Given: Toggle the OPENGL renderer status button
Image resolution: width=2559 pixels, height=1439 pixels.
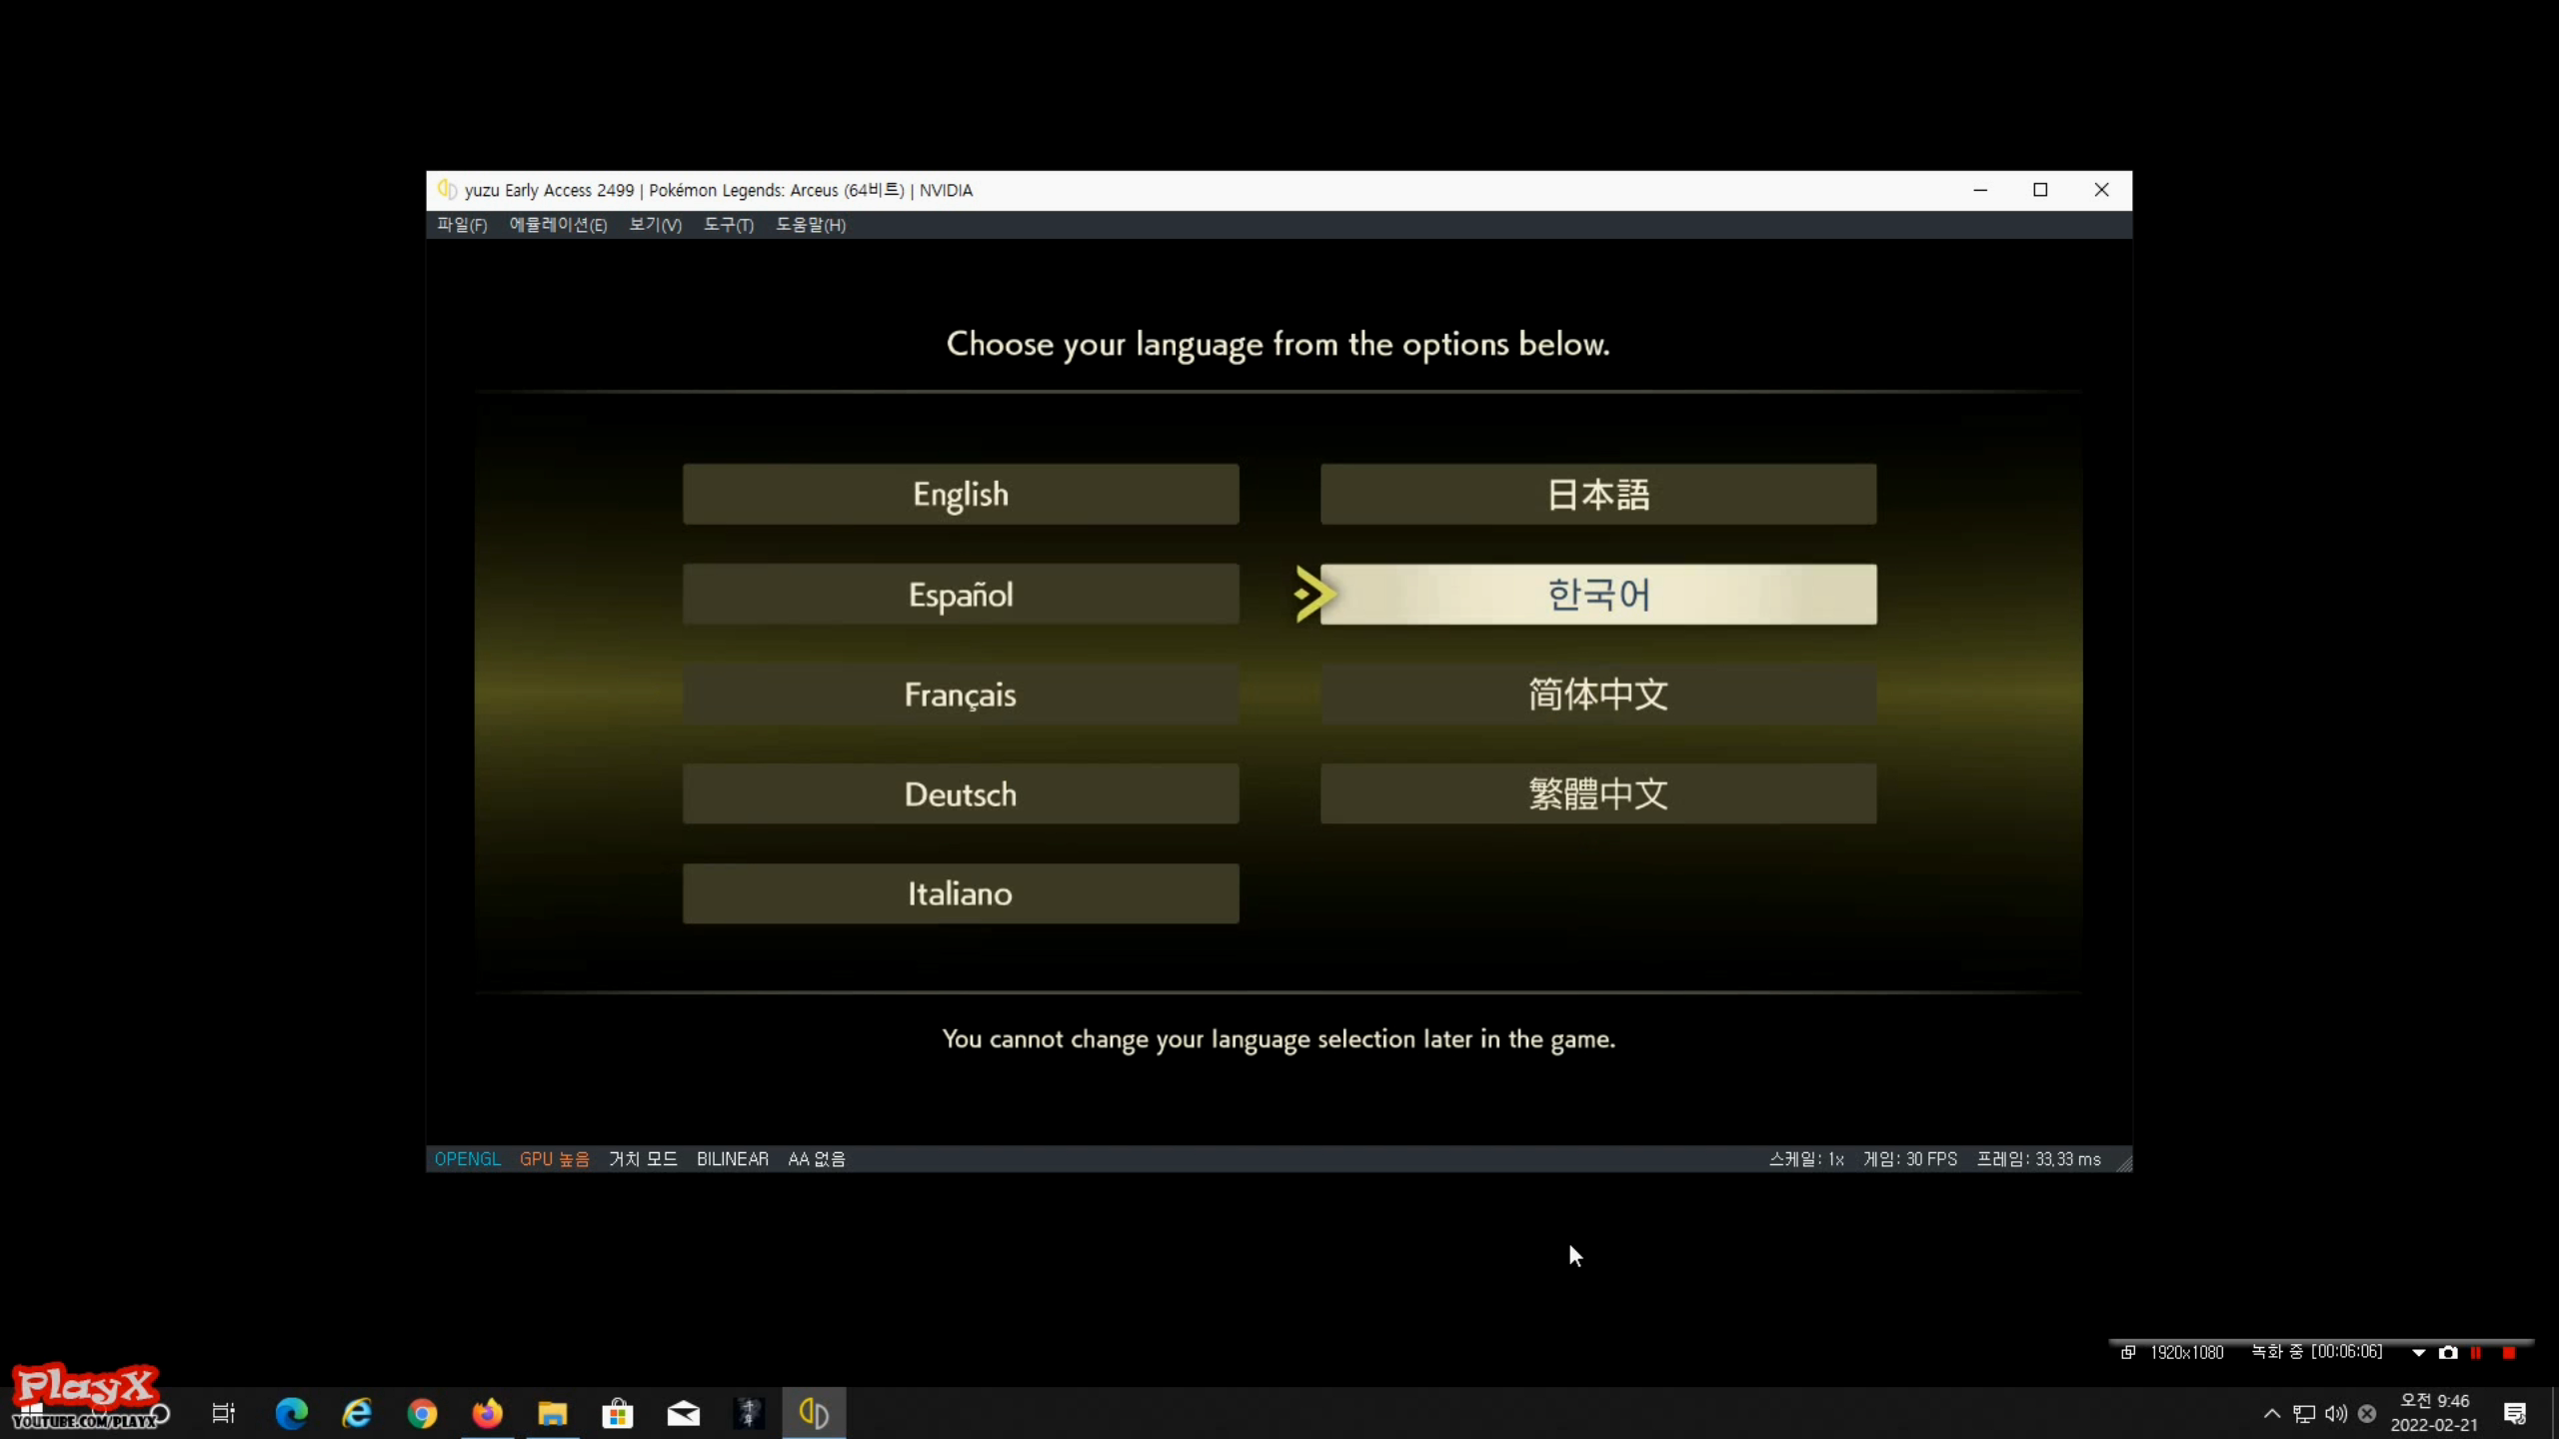Looking at the screenshot, I should point(467,1159).
